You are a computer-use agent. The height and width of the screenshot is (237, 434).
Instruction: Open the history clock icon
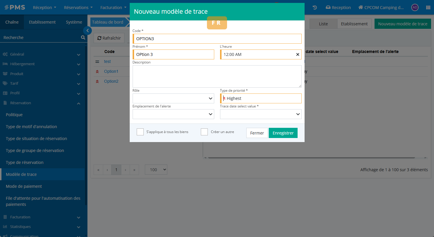coord(315,8)
